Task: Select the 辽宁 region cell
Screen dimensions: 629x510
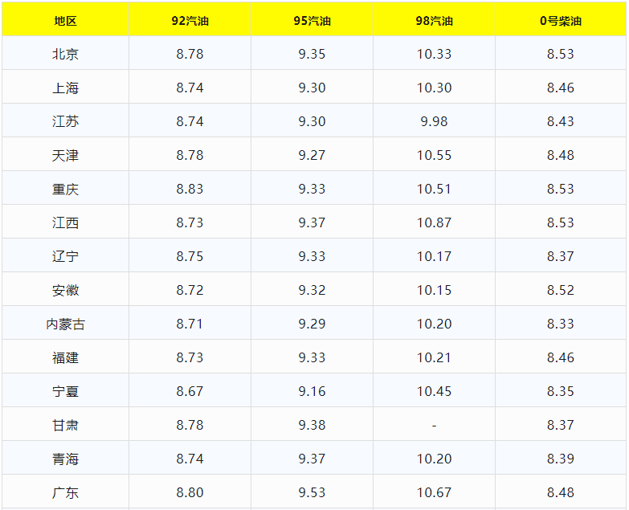Action: pyautogui.click(x=65, y=256)
